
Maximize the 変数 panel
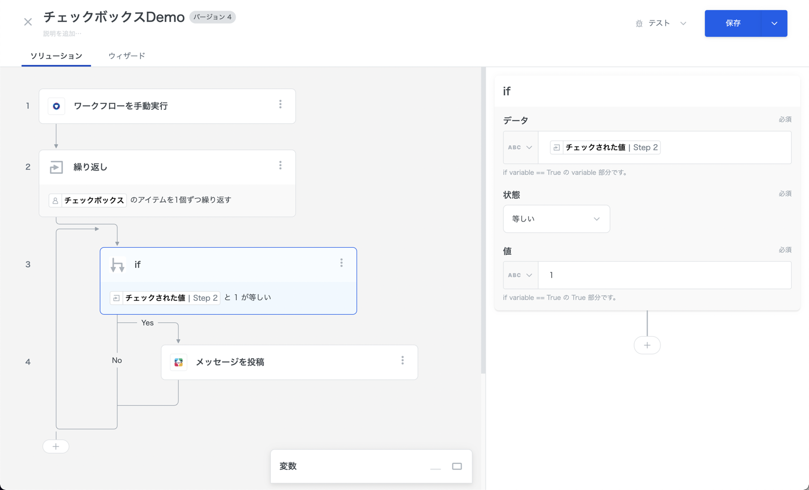coord(457,466)
